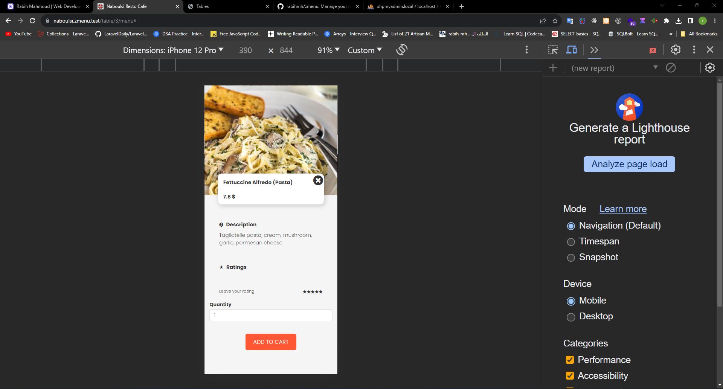This screenshot has height=389, width=723.
Task: Open Dimensions iPhone 12 Pro dropdown
Action: 173,50
